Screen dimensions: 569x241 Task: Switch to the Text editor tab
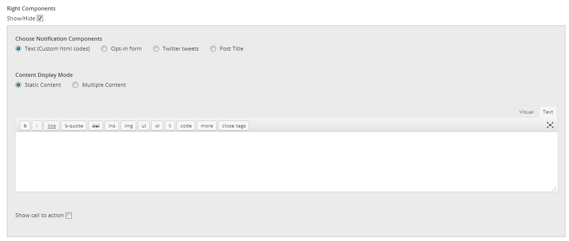click(548, 112)
